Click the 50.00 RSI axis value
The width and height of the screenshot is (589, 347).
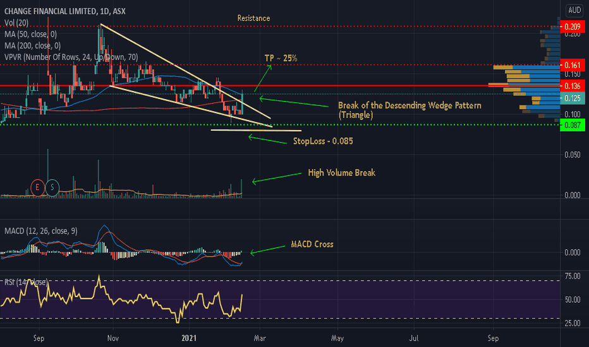[573, 300]
